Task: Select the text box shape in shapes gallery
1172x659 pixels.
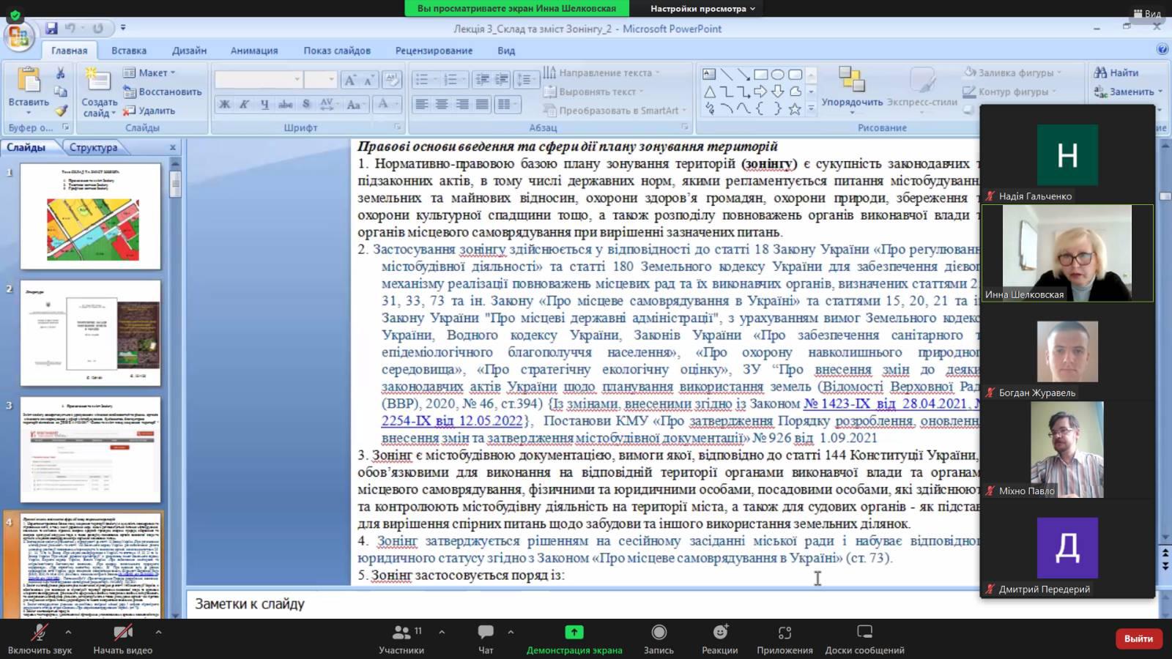Action: 709,74
